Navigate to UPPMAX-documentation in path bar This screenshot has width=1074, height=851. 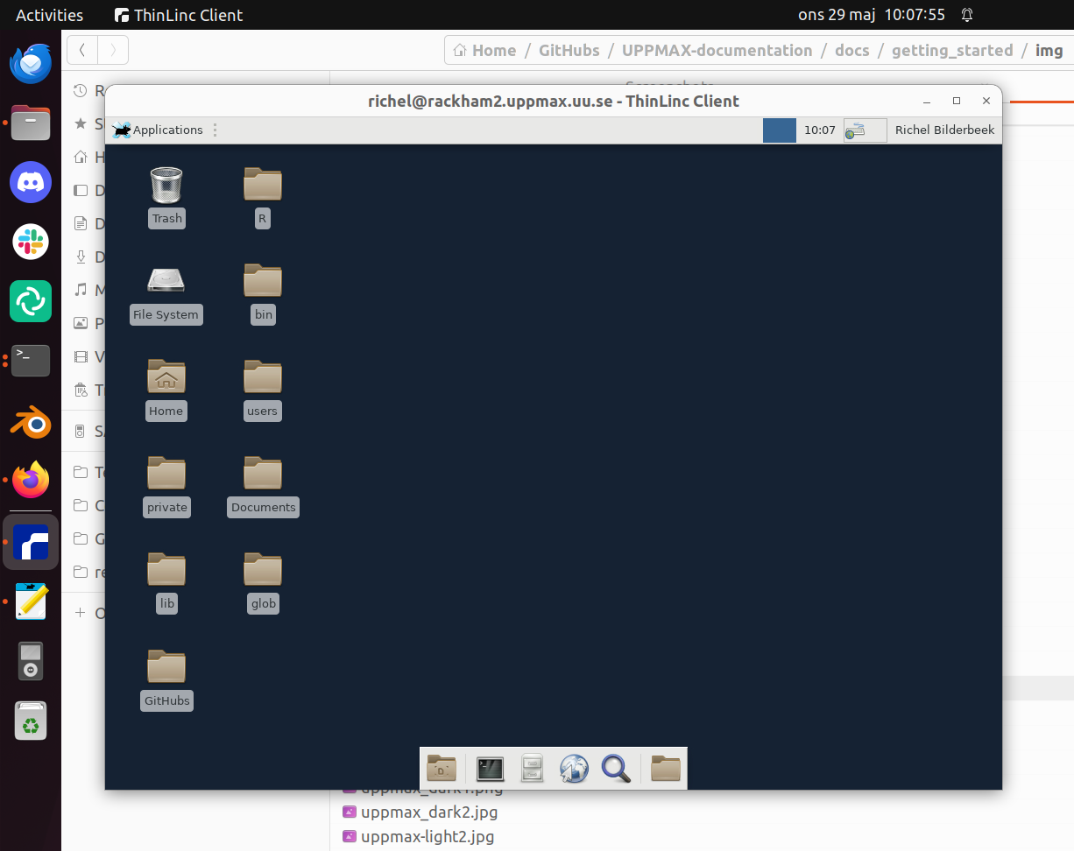(717, 51)
